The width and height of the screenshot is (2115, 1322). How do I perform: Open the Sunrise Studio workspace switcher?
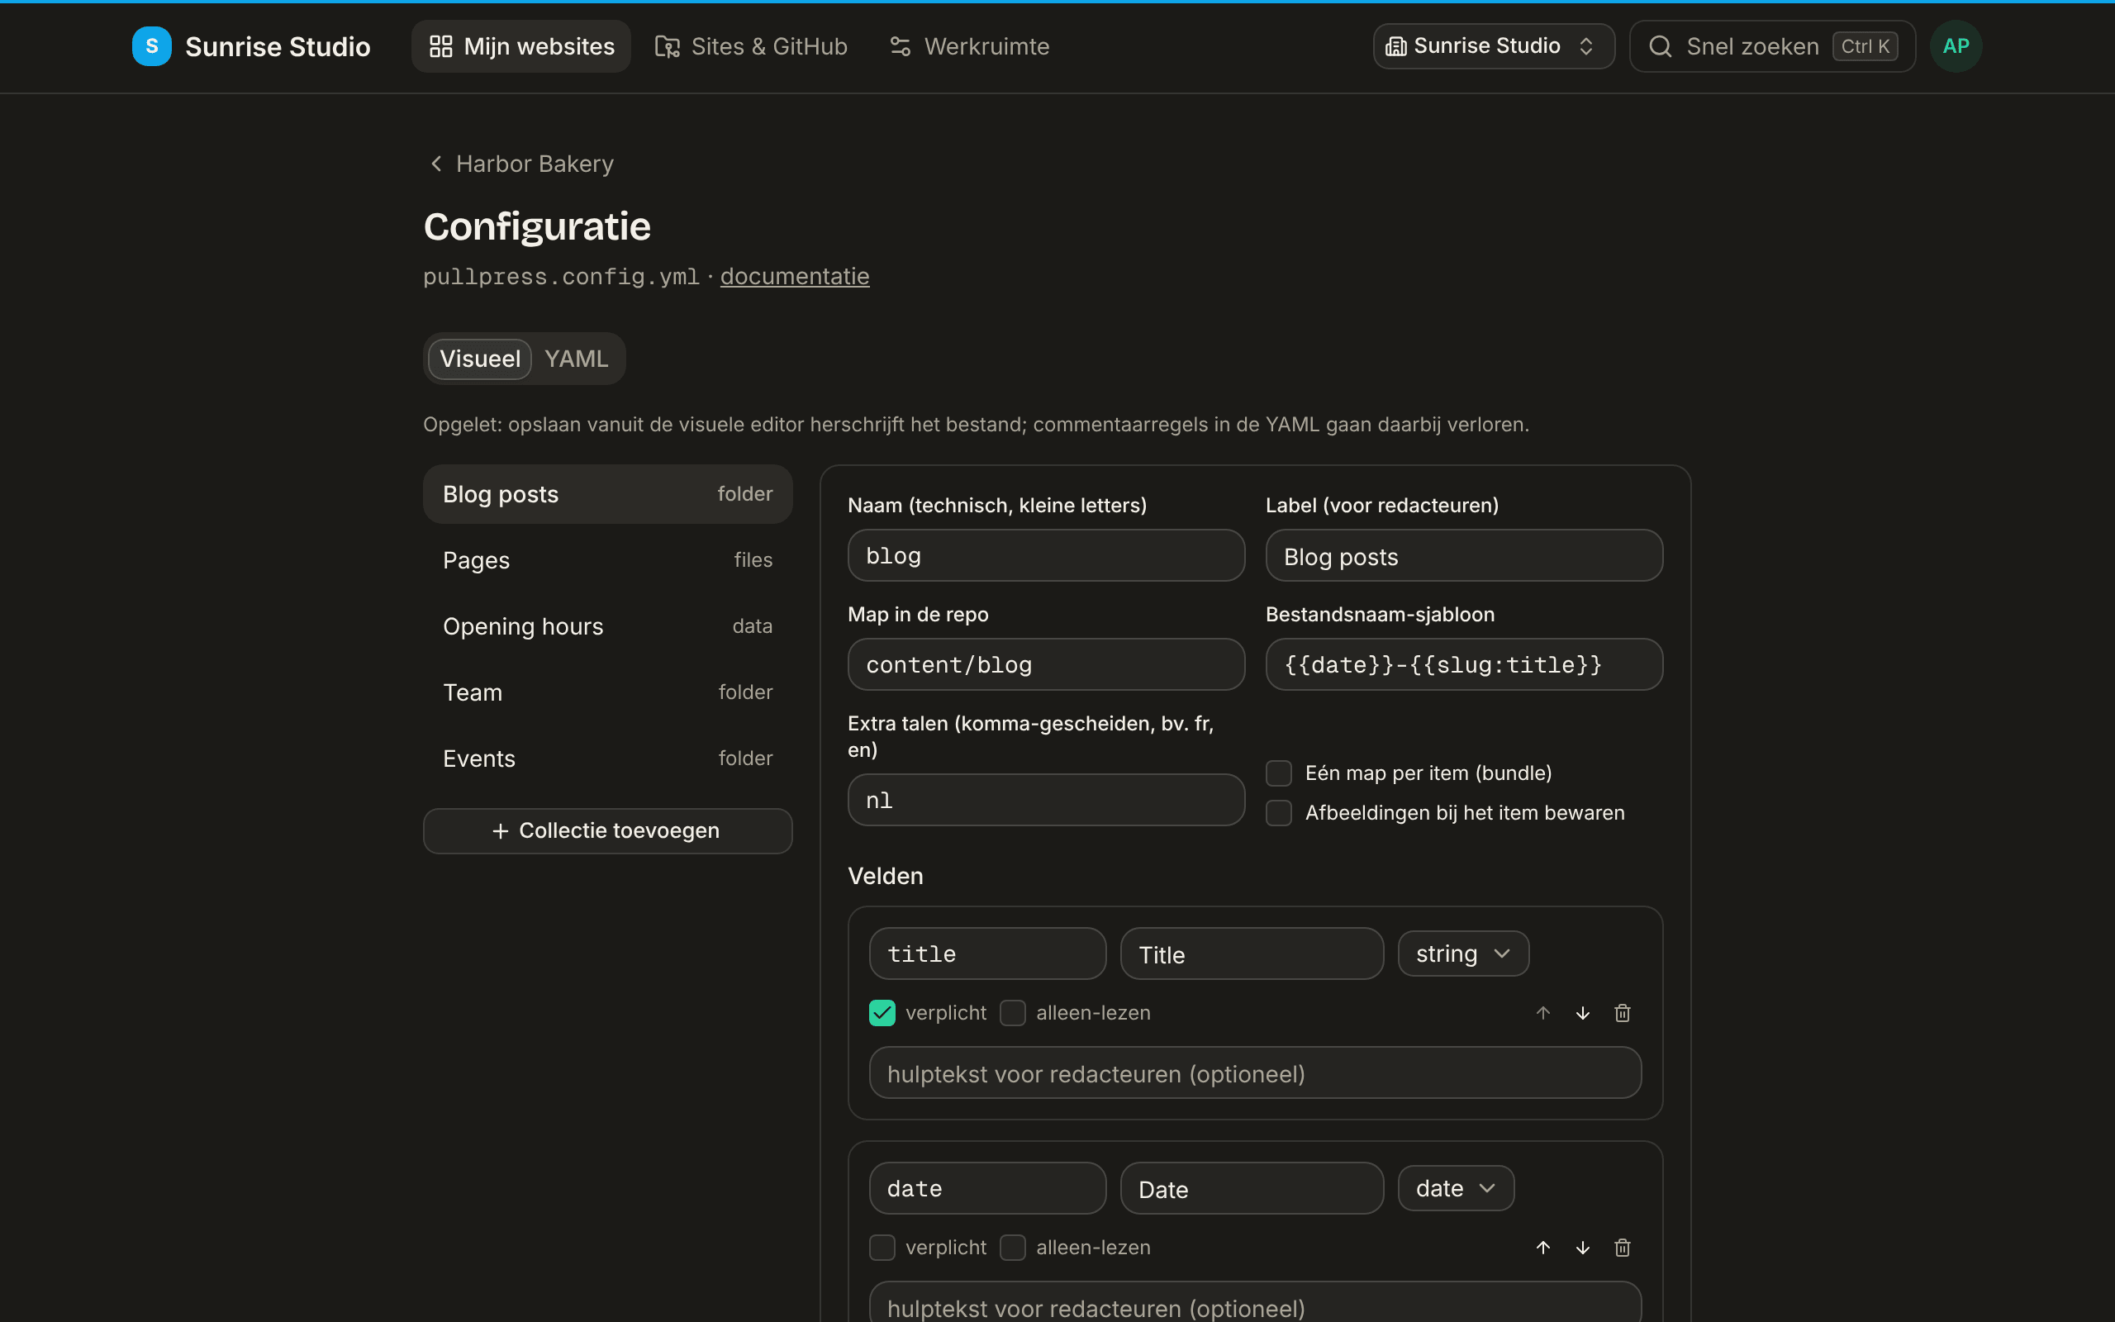[1493, 46]
